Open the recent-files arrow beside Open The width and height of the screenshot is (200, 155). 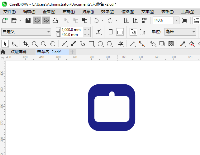coord(20,20)
